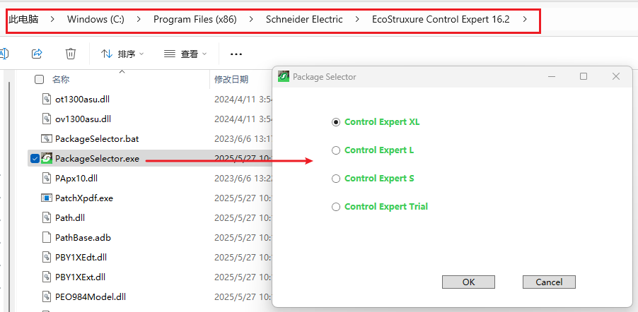The image size is (638, 312).
Task: Click the Rename toolbar icon
Action: (x=4, y=53)
